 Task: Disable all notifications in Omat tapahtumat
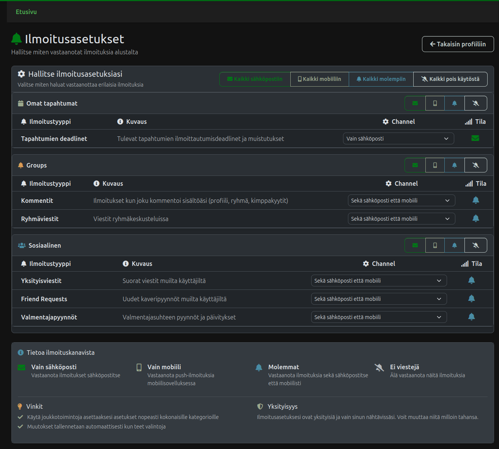tap(475, 103)
